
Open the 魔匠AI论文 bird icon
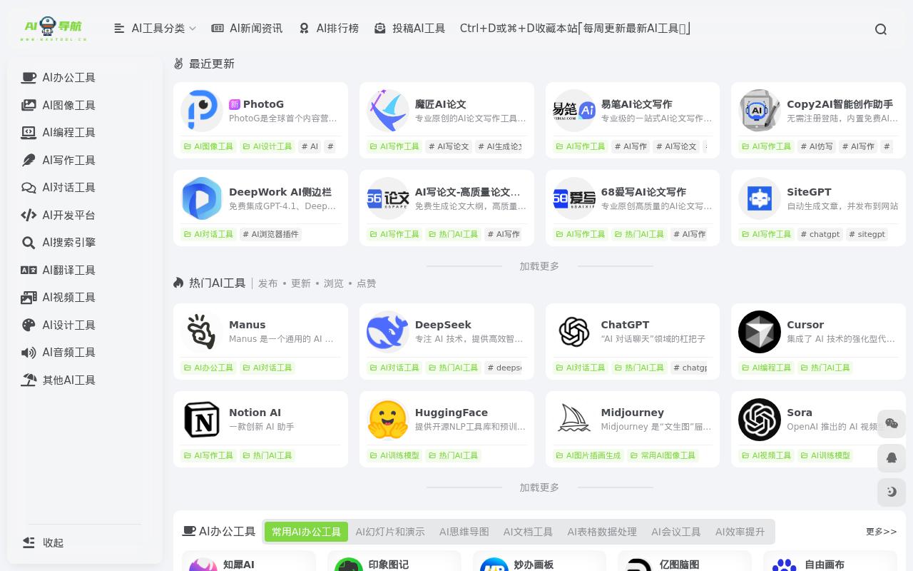click(x=388, y=111)
